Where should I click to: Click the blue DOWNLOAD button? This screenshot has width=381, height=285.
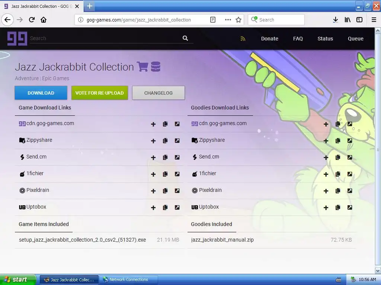click(x=41, y=93)
